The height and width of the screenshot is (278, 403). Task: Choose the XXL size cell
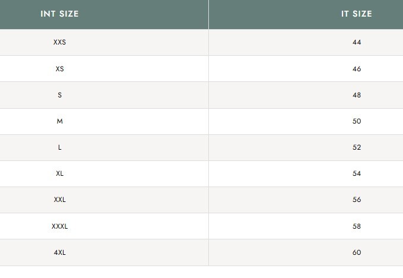pos(59,200)
